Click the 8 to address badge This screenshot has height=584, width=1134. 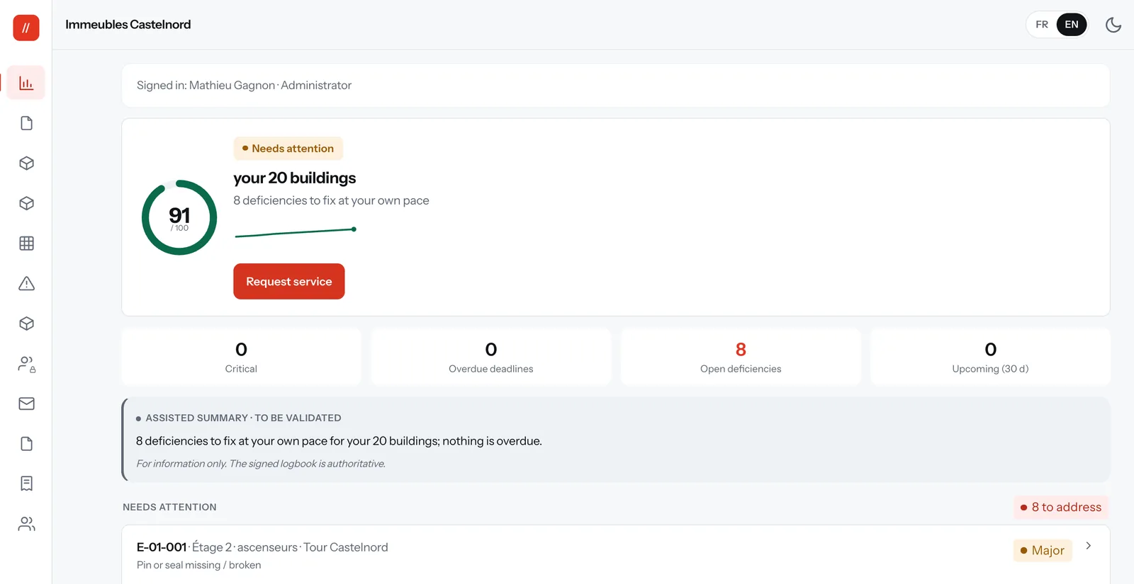click(1061, 507)
